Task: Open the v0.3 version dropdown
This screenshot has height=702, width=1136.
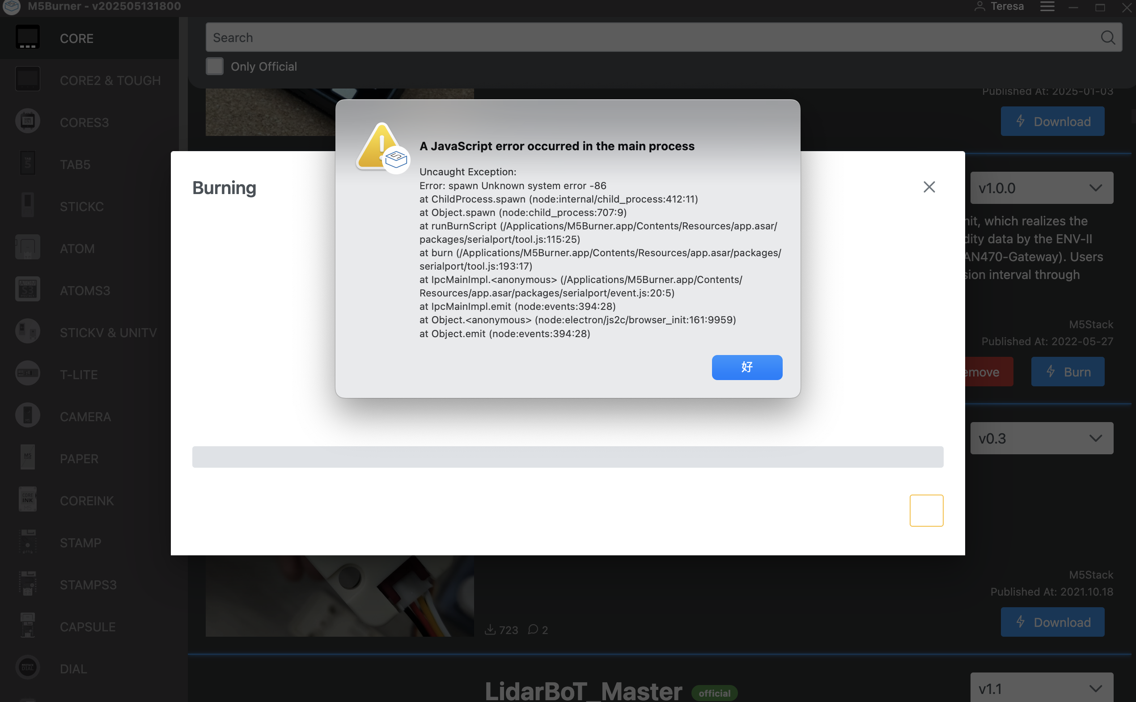Action: pos(1042,438)
